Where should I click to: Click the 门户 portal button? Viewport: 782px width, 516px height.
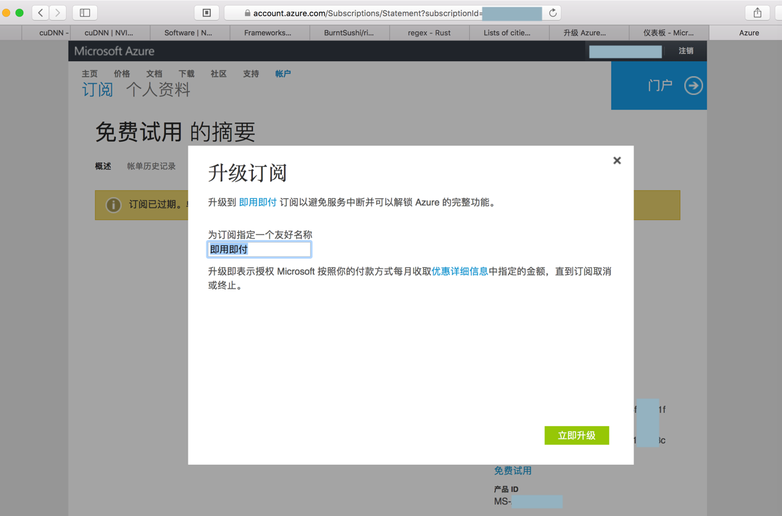(659, 86)
